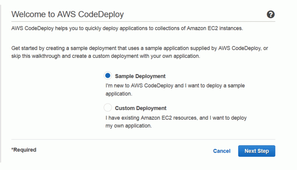Choose the Custom Deployment radio button
297x170 pixels.
(x=108, y=108)
